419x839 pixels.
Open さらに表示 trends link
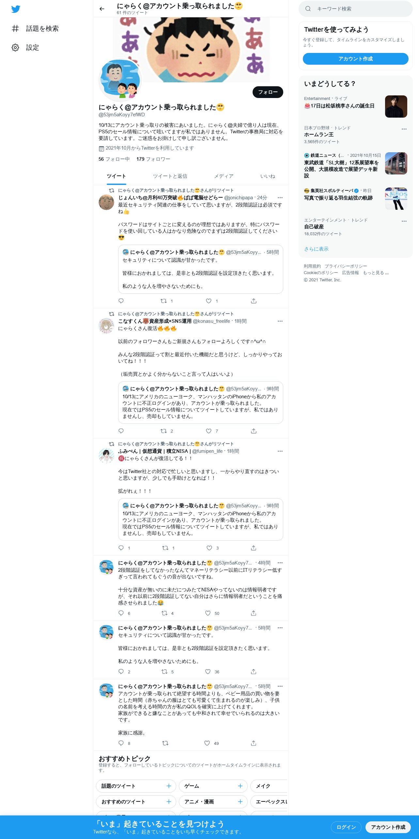(316, 249)
